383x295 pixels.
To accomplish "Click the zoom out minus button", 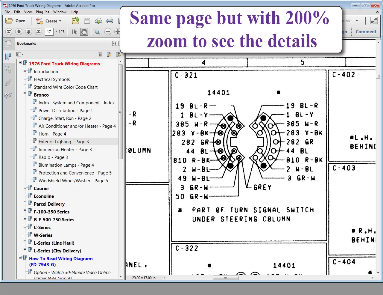I will point(108,31).
